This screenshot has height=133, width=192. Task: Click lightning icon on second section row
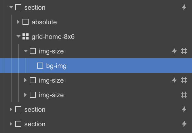coord(184,109)
